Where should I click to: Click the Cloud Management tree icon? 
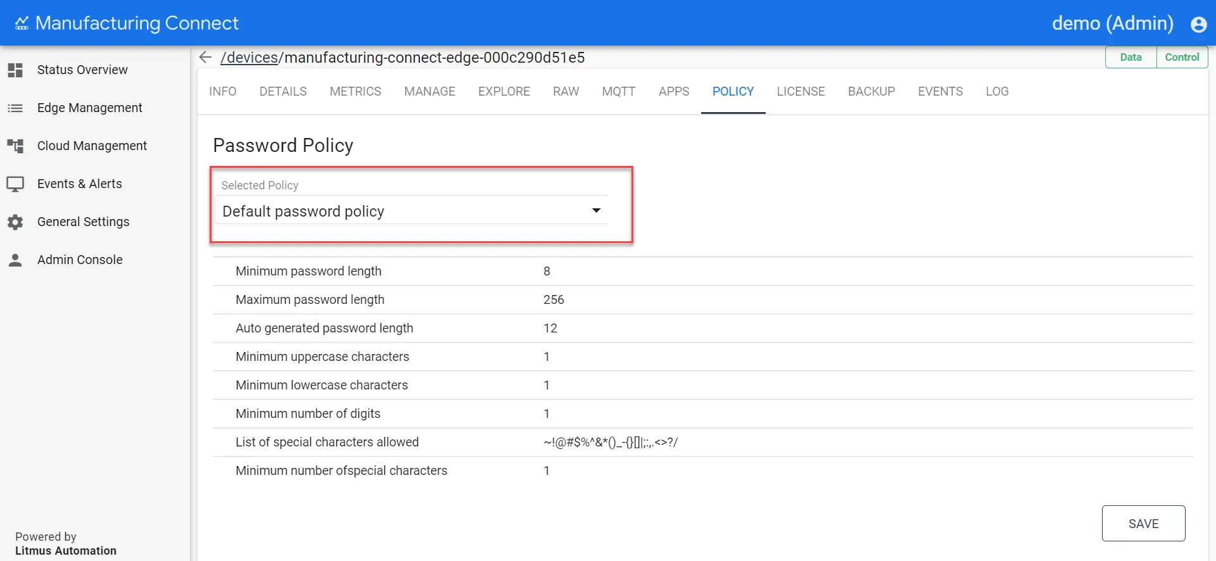coord(15,146)
